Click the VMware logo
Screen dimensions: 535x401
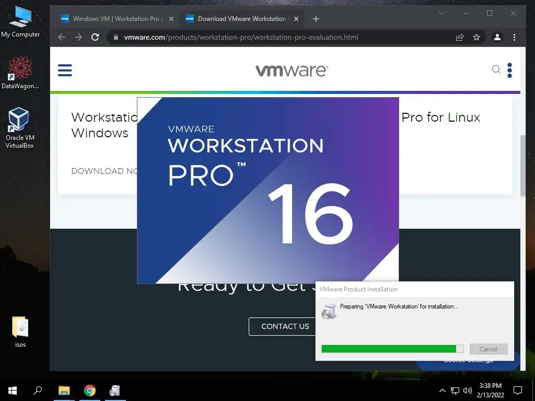click(292, 70)
